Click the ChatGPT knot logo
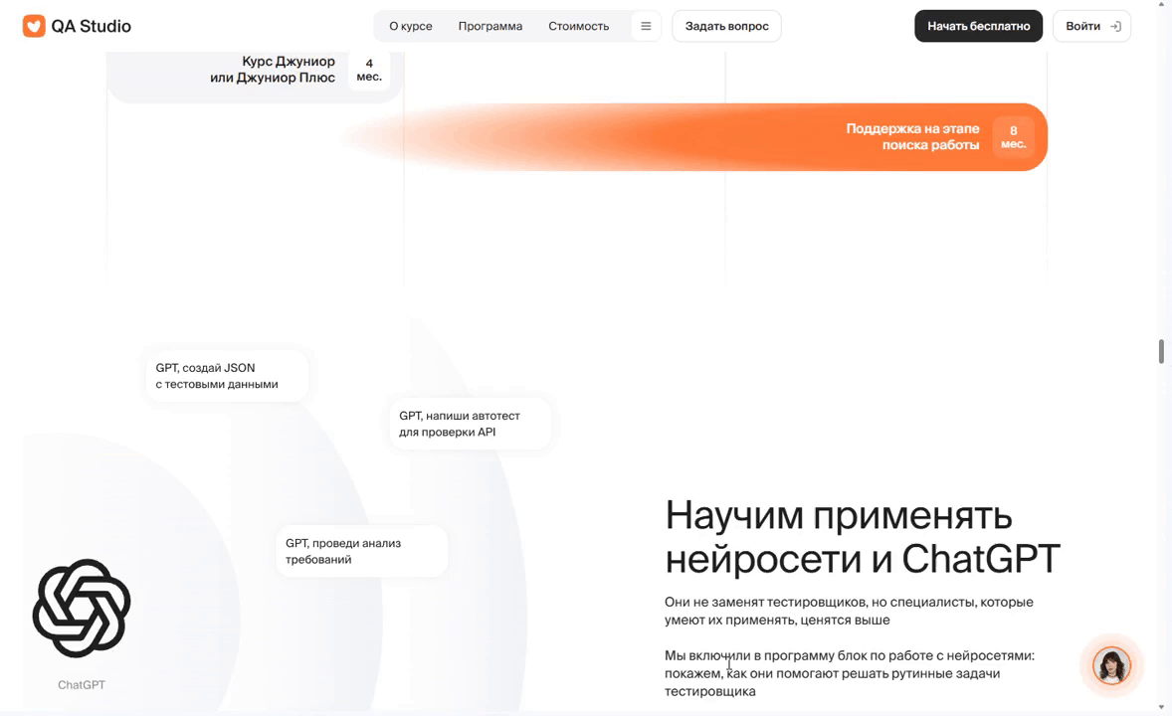The width and height of the screenshot is (1172, 716). click(82, 609)
